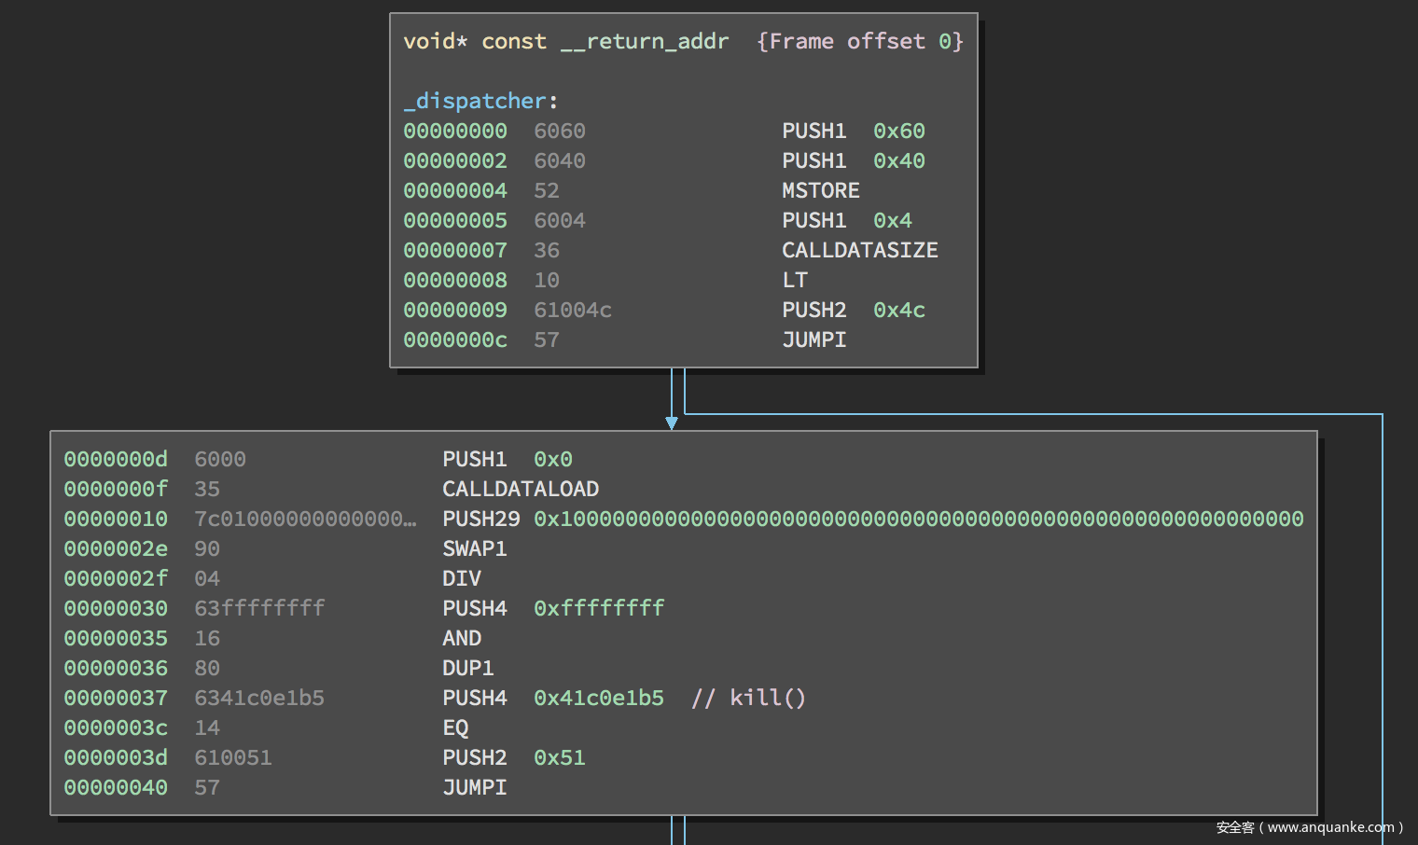
Task: Click the DIV opcode
Action: (461, 578)
